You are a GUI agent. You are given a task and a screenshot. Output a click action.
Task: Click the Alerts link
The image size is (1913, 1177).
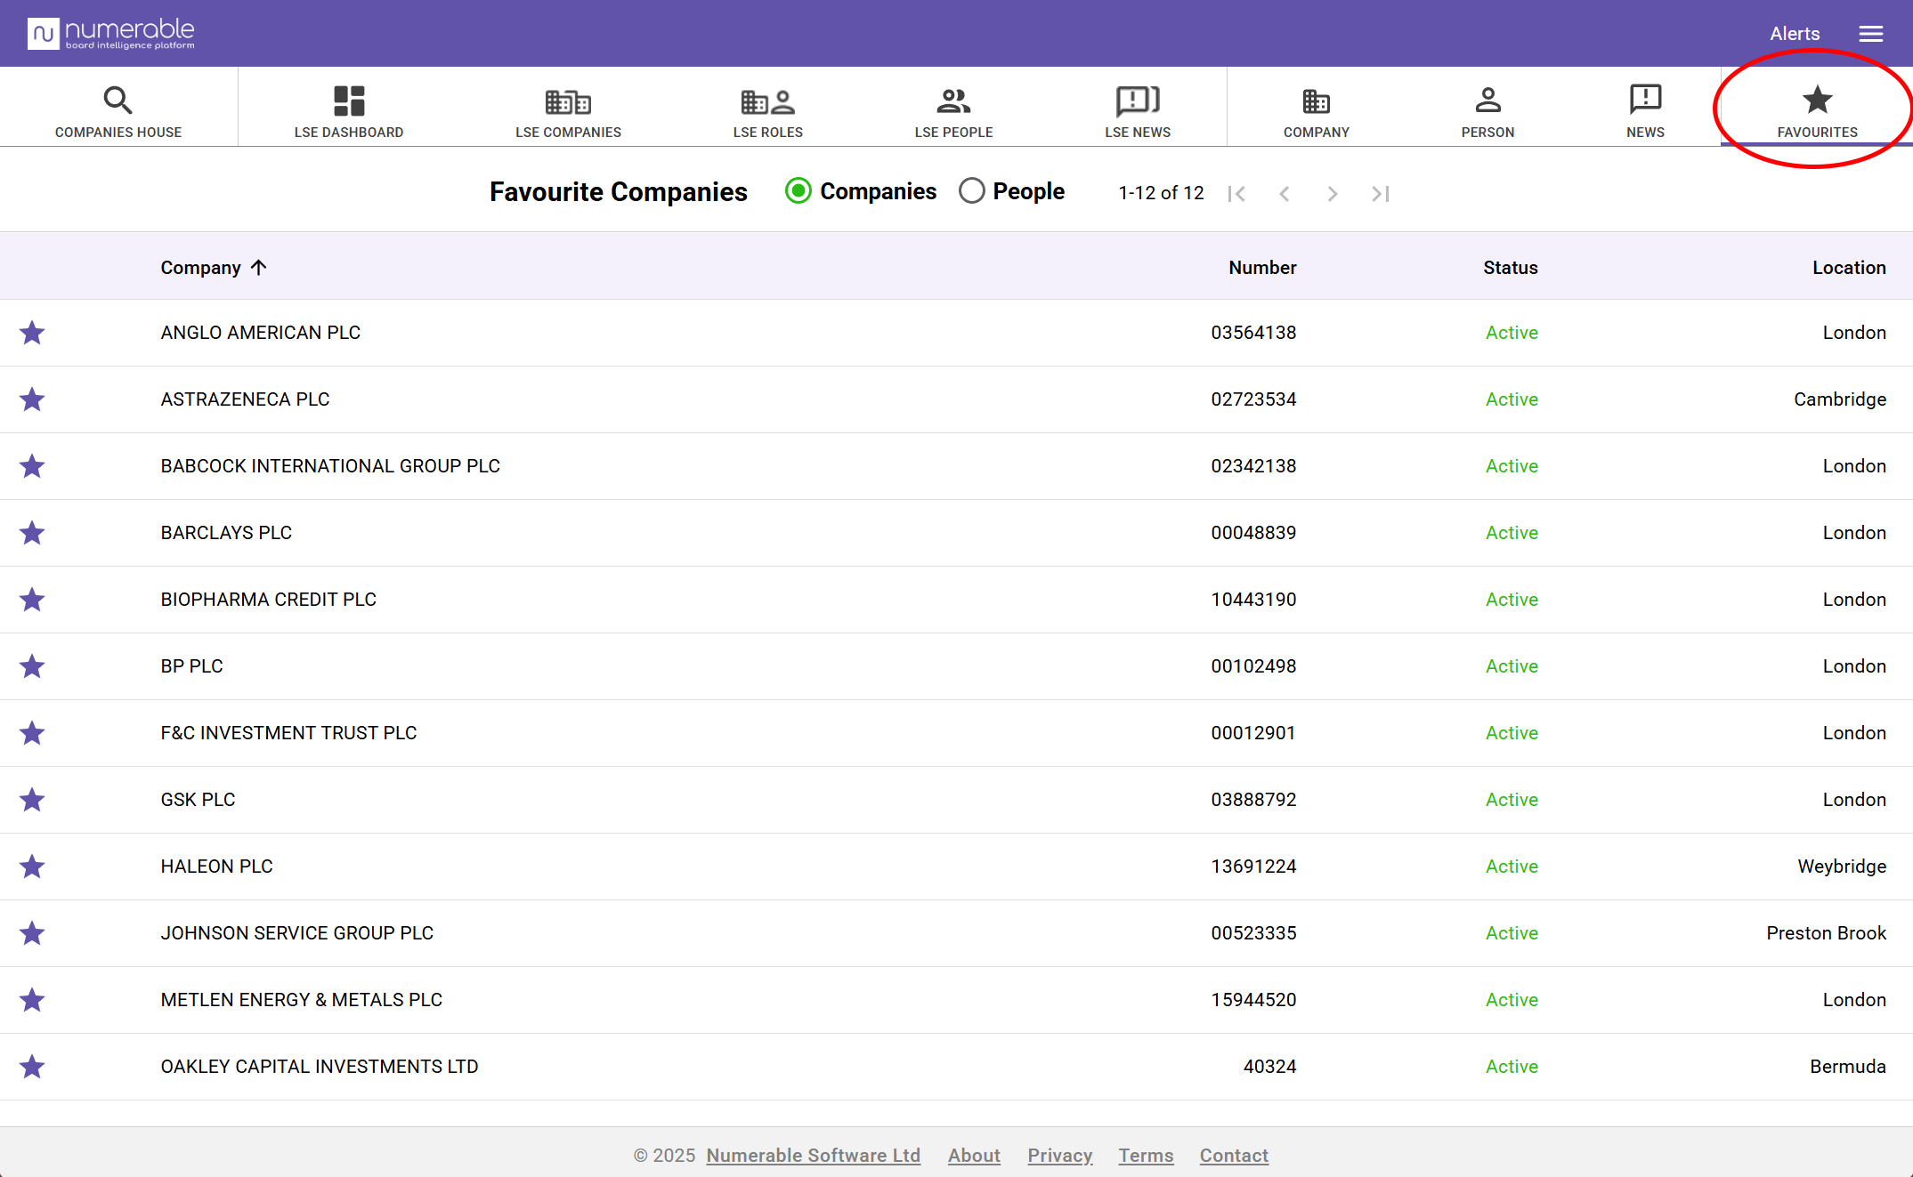pos(1794,34)
